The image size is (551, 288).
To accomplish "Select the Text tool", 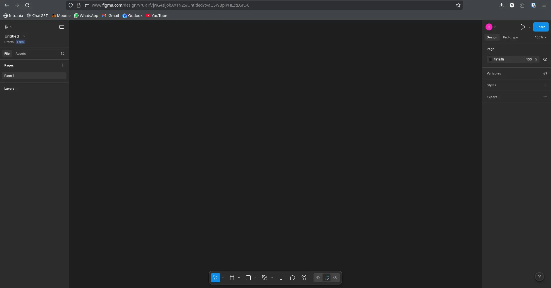I will (x=281, y=278).
